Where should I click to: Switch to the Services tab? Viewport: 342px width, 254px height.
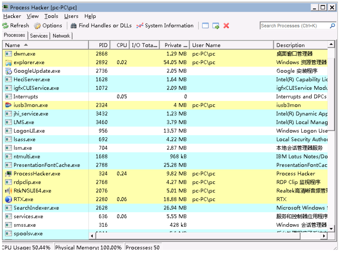[39, 36]
